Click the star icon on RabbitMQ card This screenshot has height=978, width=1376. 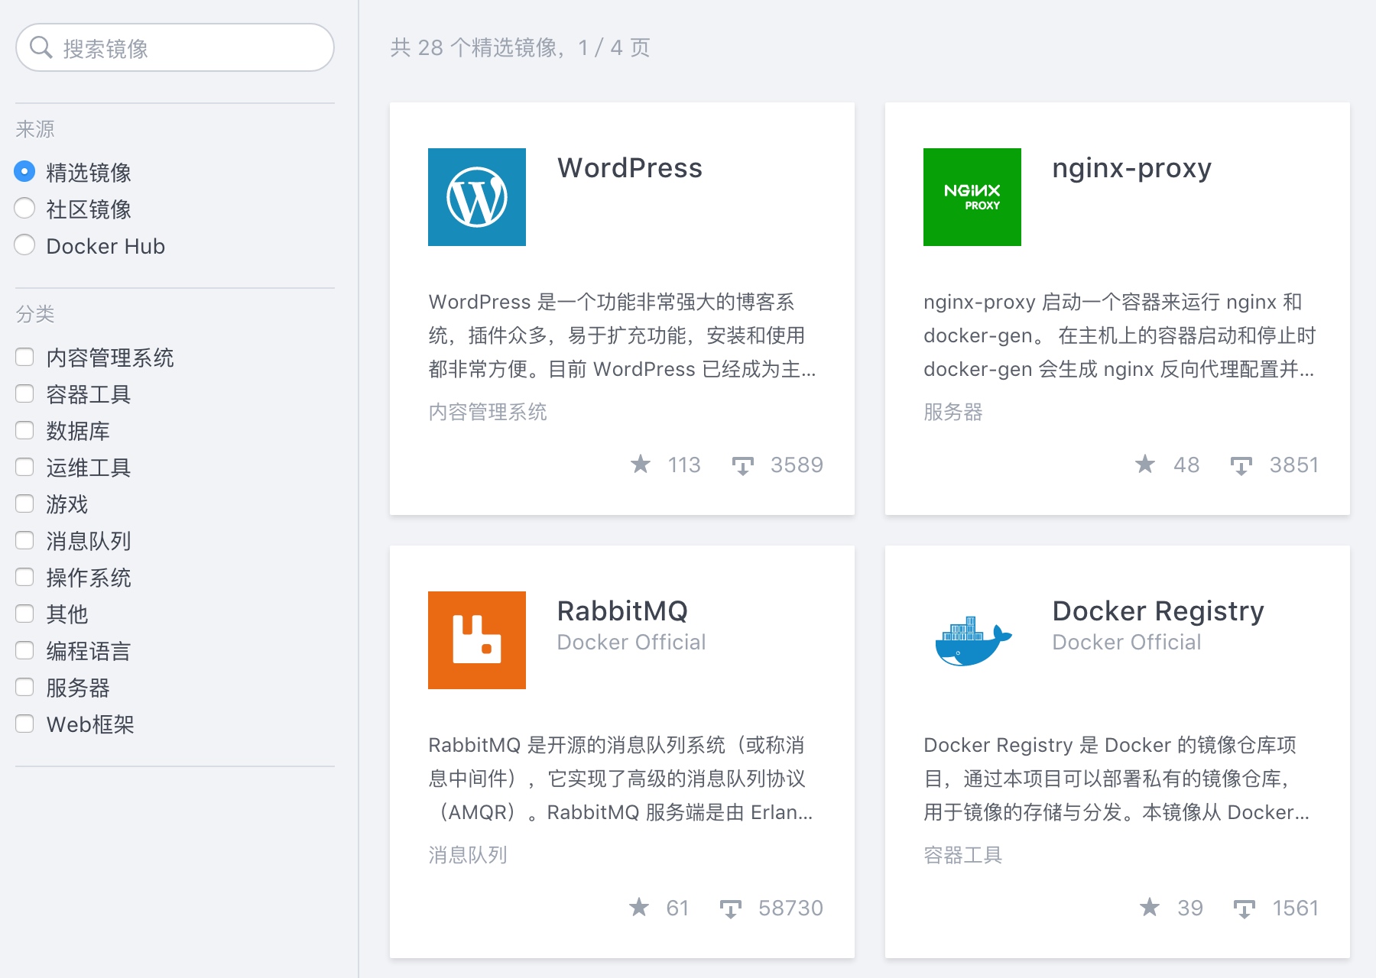coord(639,907)
